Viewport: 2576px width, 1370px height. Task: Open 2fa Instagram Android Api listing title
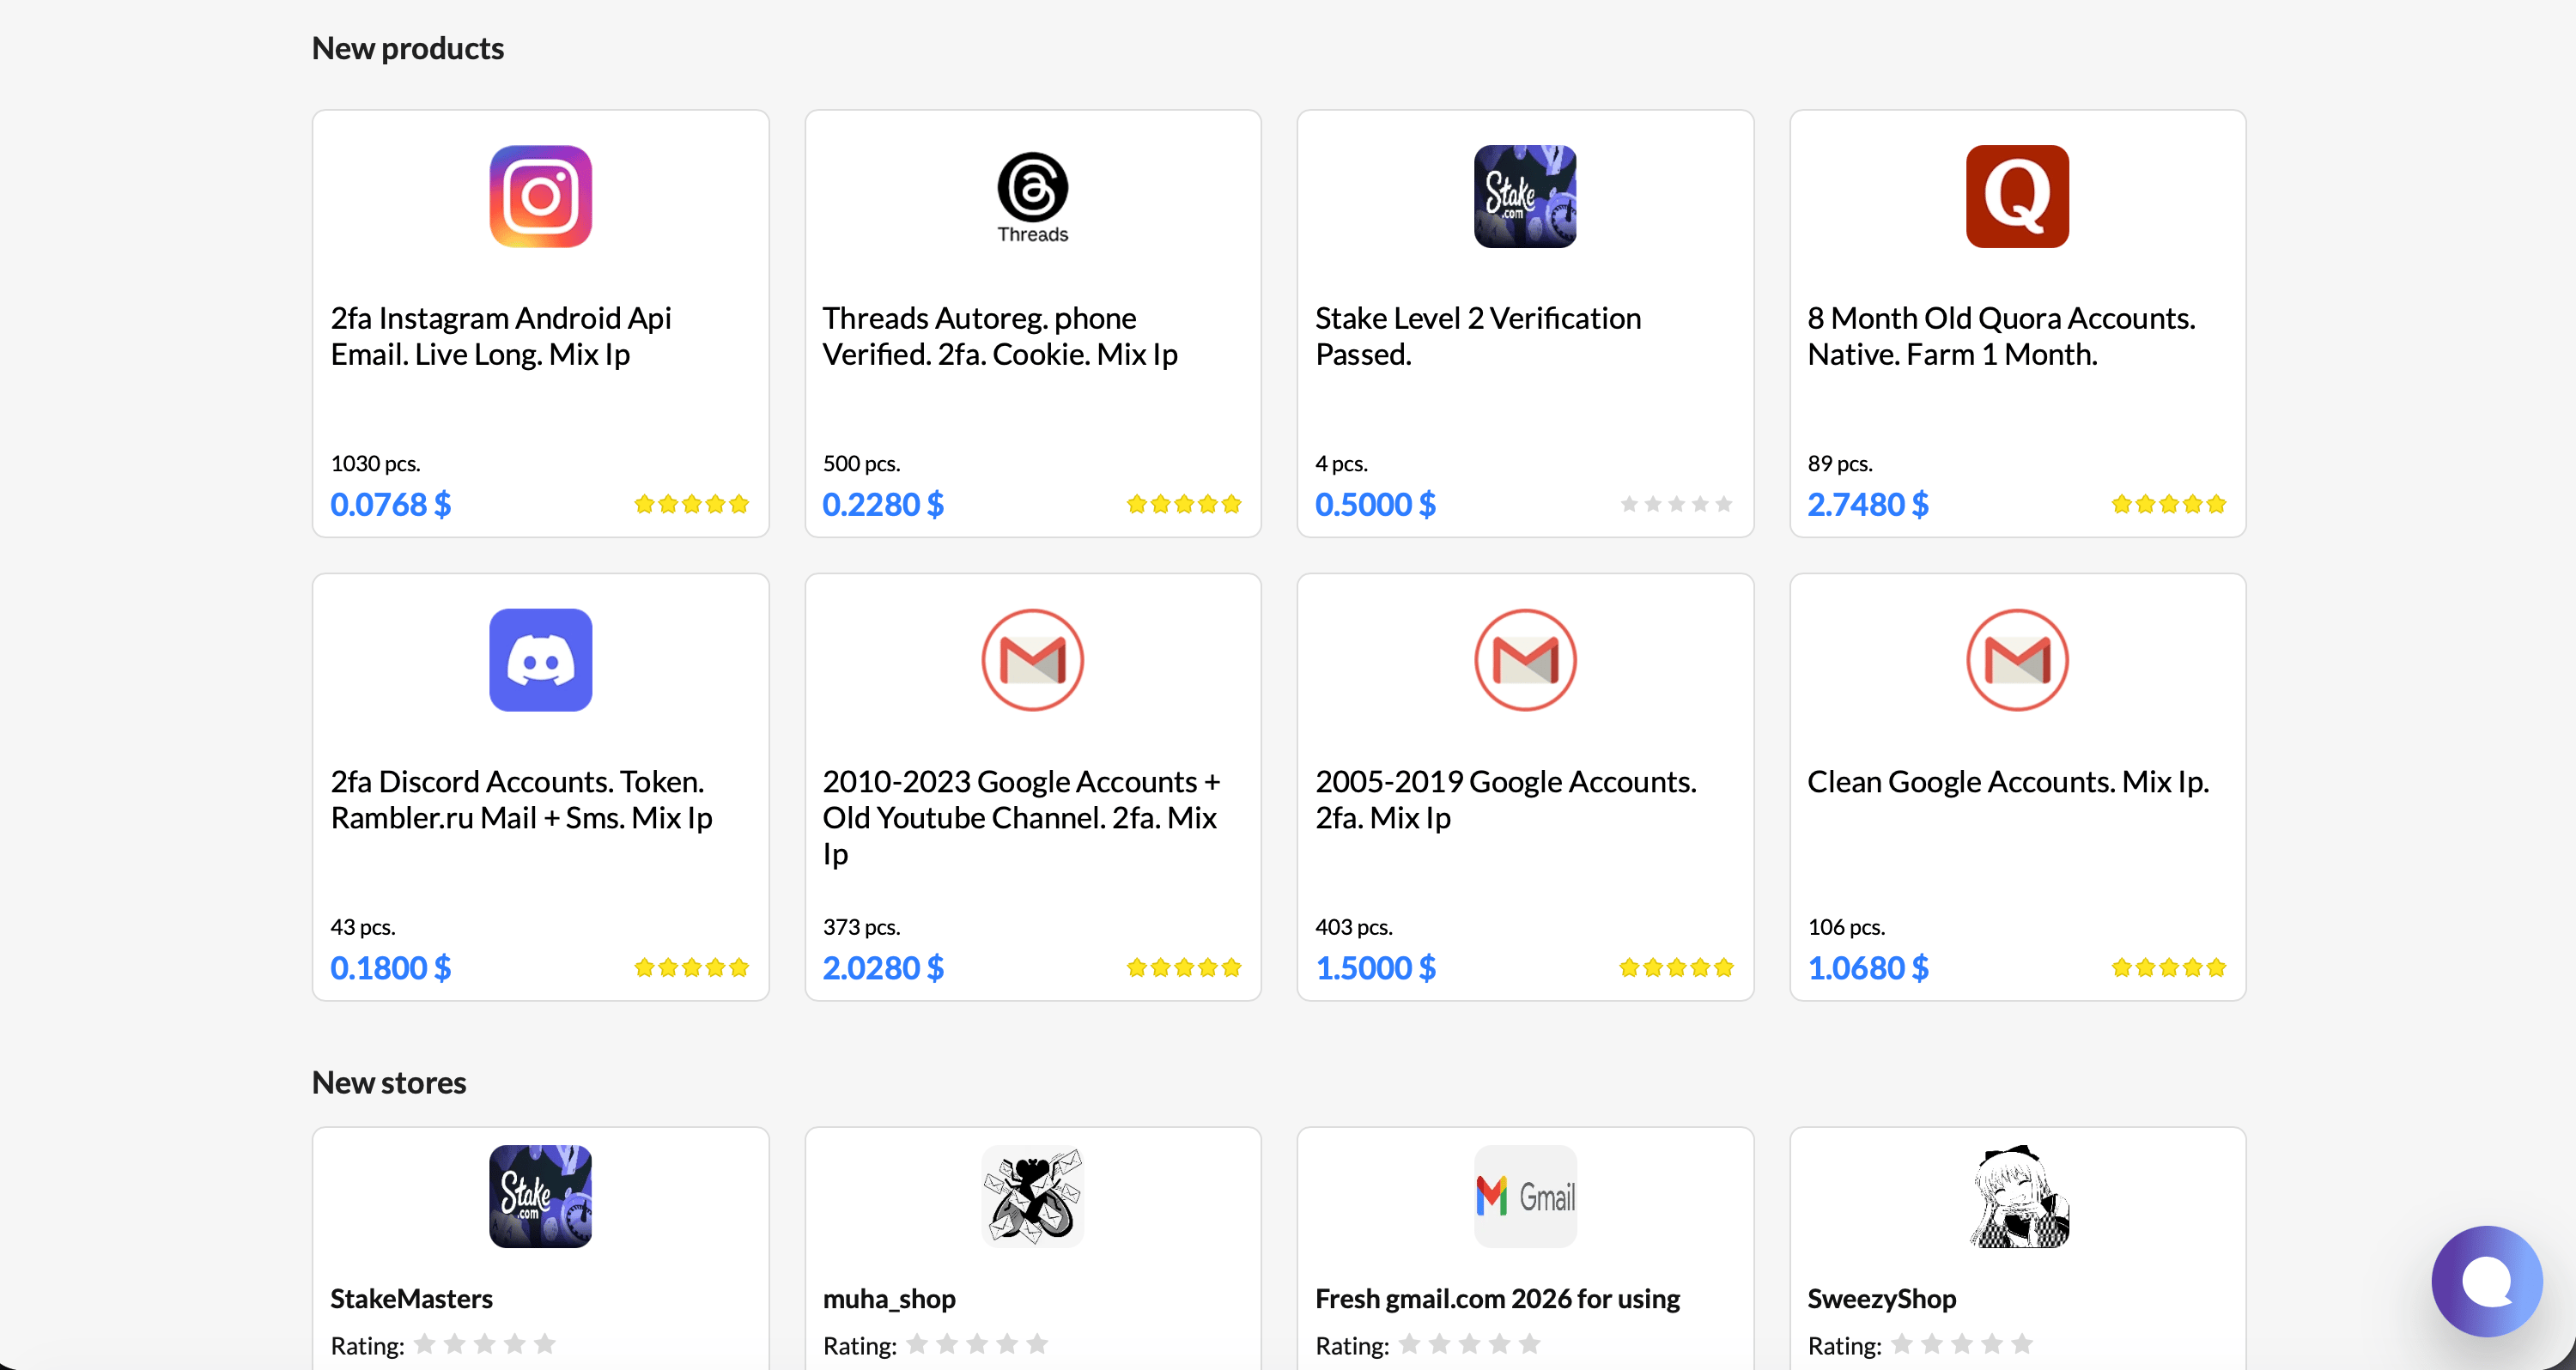pyautogui.click(x=501, y=336)
